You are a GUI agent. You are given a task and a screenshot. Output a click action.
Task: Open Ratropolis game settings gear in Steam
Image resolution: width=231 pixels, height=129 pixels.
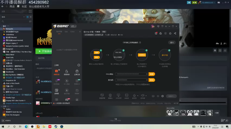click(215, 50)
